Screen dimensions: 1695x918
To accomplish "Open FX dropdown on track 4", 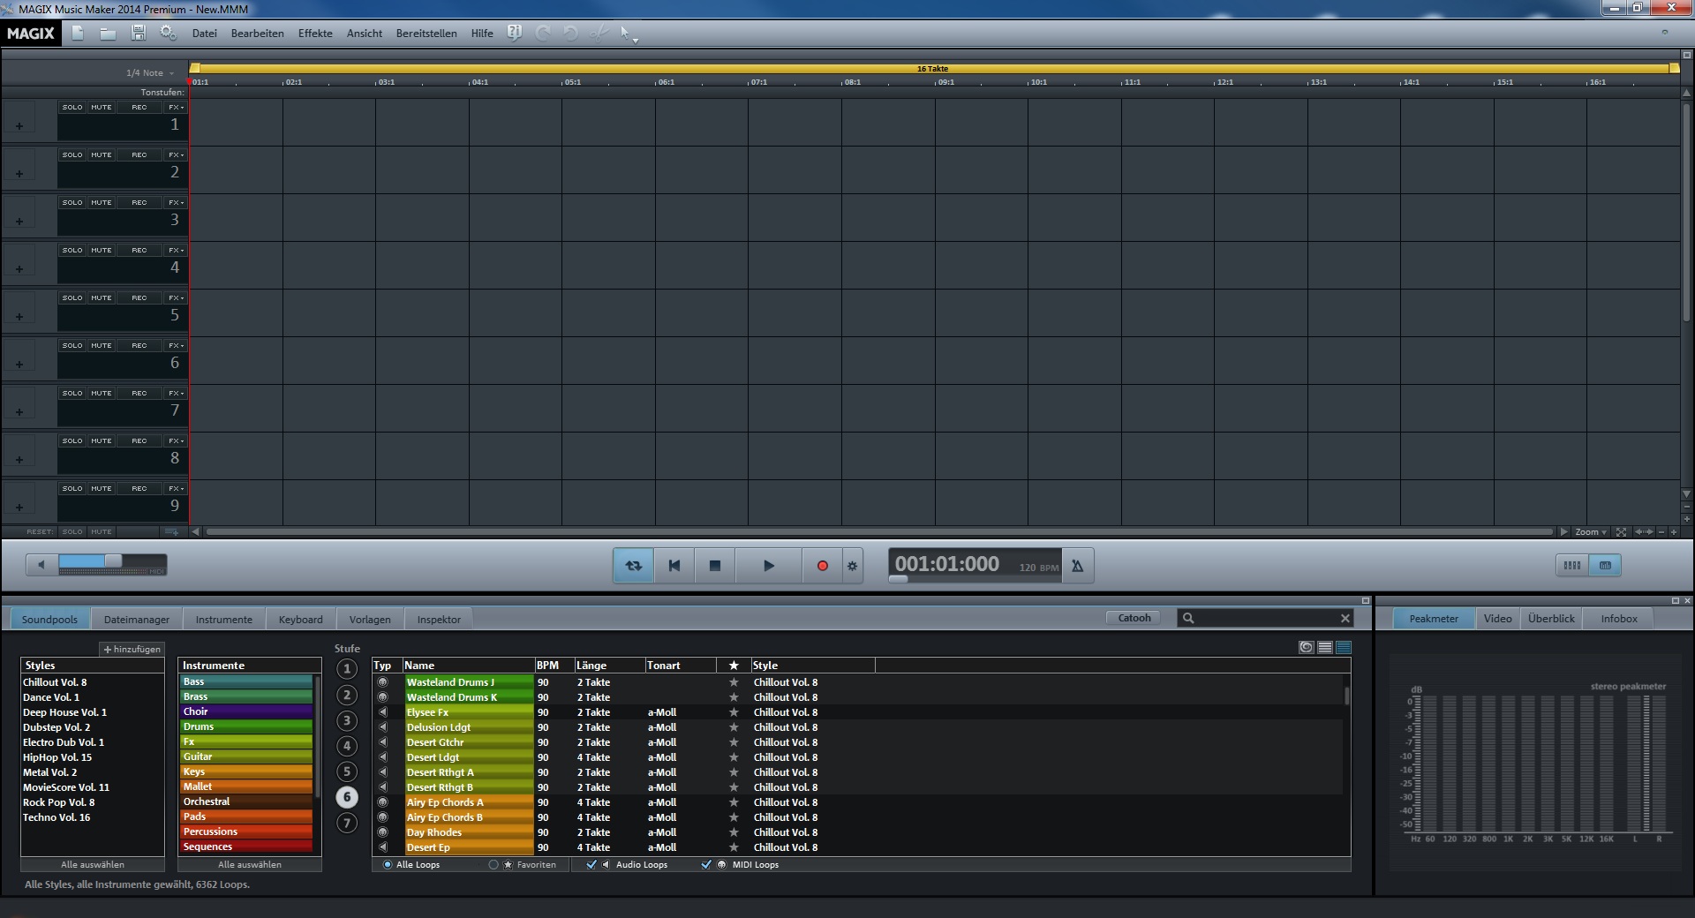I will (x=176, y=250).
